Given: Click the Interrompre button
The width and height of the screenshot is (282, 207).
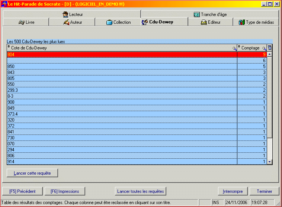Looking at the screenshot, I should click(x=233, y=191).
